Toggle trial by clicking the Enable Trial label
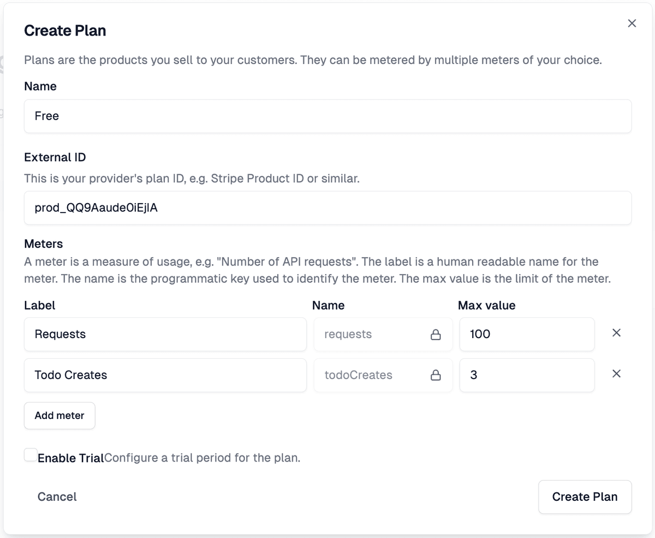The height and width of the screenshot is (538, 655). coord(70,458)
